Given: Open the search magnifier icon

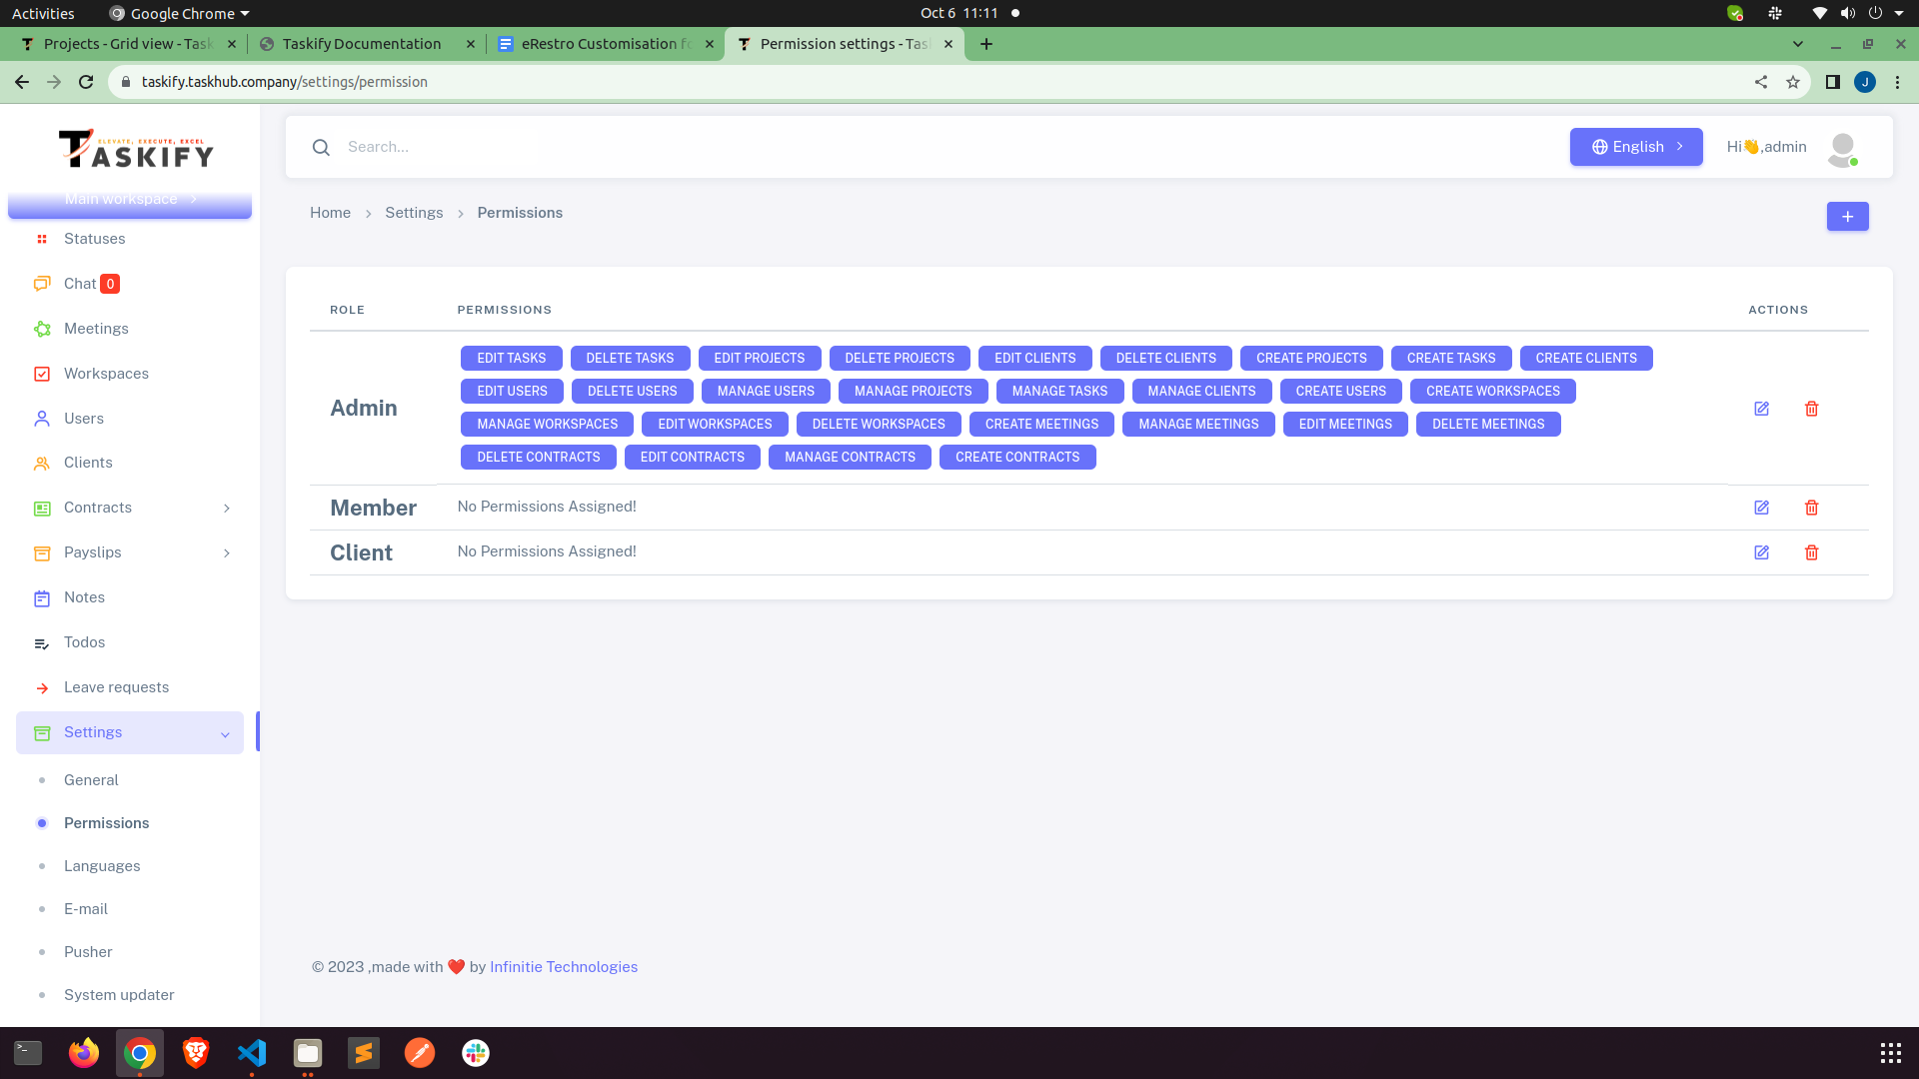Looking at the screenshot, I should (321, 147).
